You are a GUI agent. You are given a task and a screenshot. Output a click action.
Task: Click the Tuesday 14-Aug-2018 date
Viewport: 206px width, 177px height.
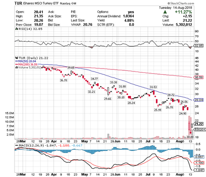click(x=176, y=8)
